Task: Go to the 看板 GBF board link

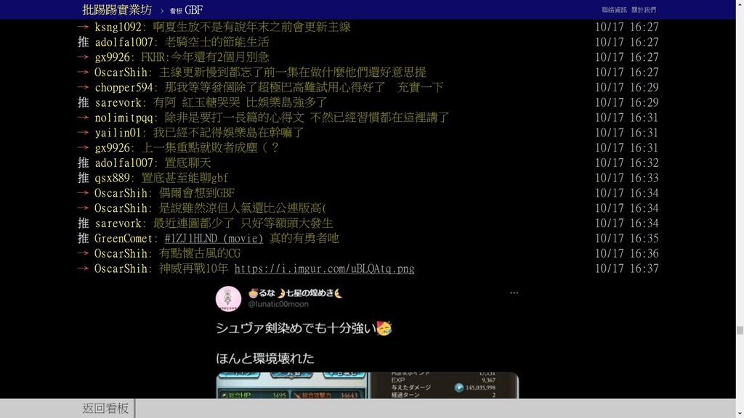Action: 186,10
